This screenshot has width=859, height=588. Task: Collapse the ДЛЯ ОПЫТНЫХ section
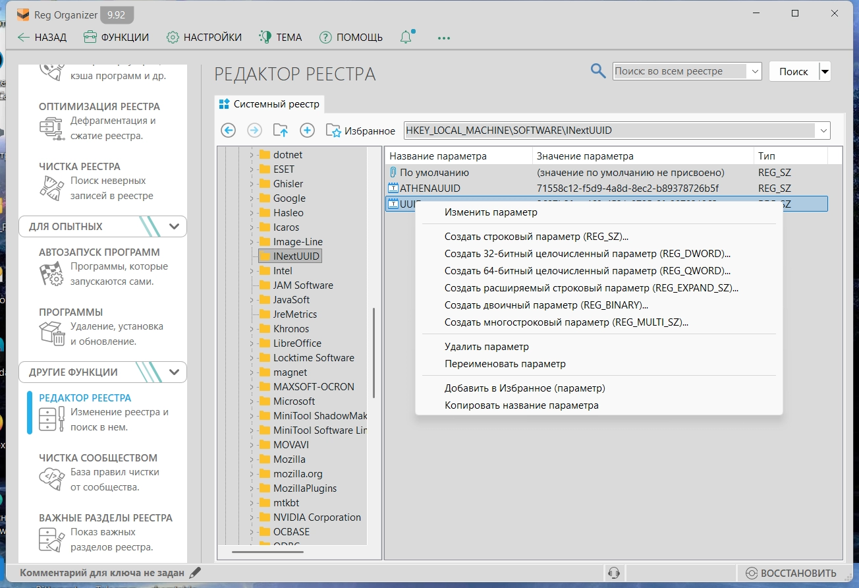click(174, 227)
